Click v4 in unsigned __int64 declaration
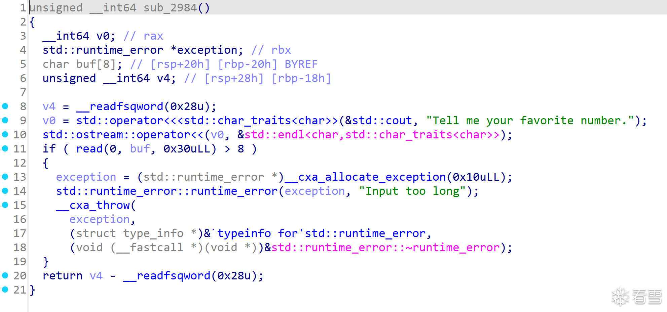The image size is (667, 312). 163,78
